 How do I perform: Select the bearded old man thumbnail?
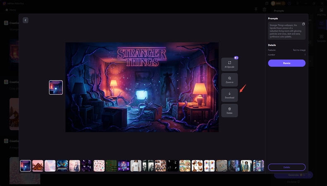234,166
